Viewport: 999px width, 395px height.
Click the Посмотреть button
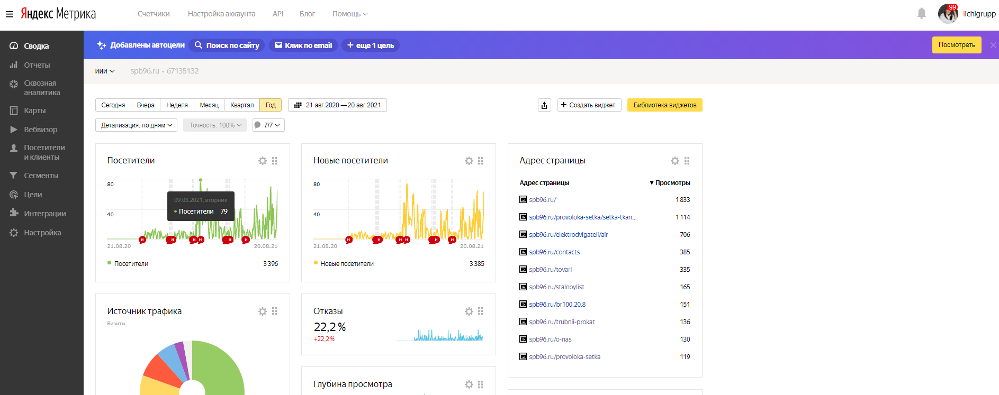(x=957, y=45)
